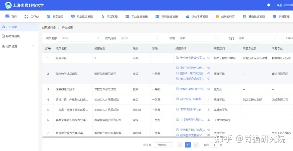Click the 信息工程技术学院 department cell
293x151 pixels.
[x=225, y=58]
